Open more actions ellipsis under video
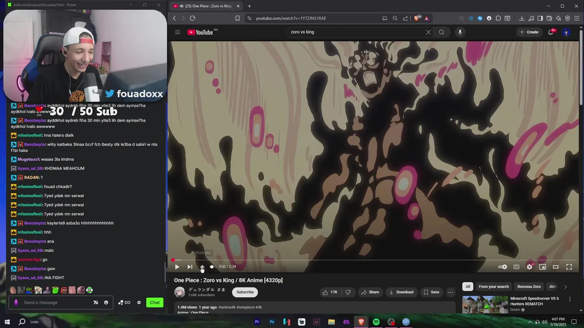This screenshot has width=584, height=328. [451, 292]
